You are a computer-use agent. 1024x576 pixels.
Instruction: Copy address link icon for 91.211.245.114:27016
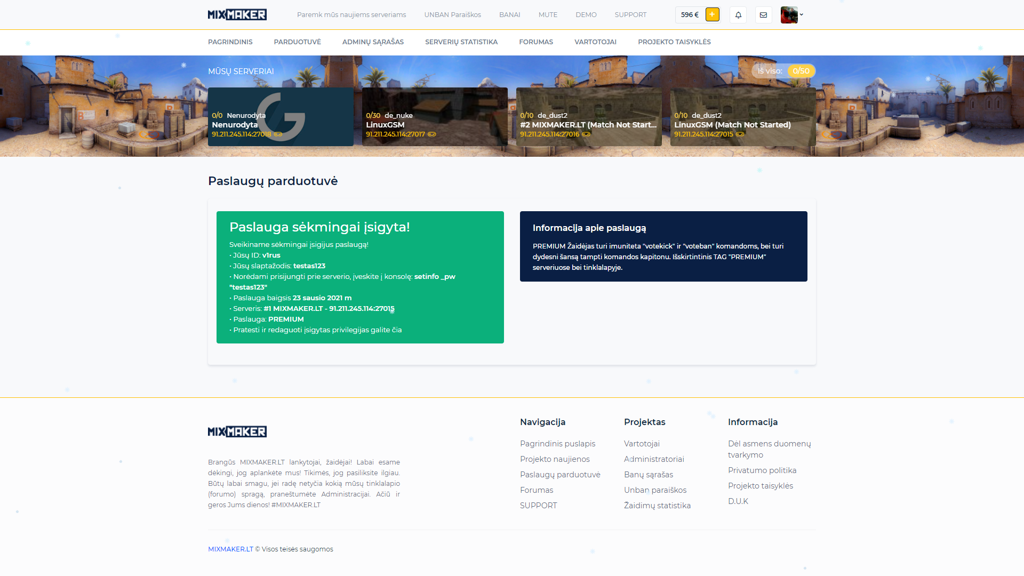(x=586, y=134)
